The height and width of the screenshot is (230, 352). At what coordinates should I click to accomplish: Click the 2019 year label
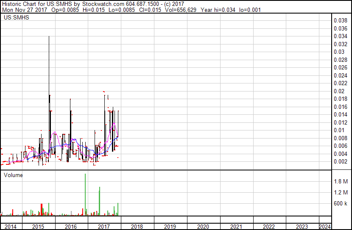tap(170, 227)
